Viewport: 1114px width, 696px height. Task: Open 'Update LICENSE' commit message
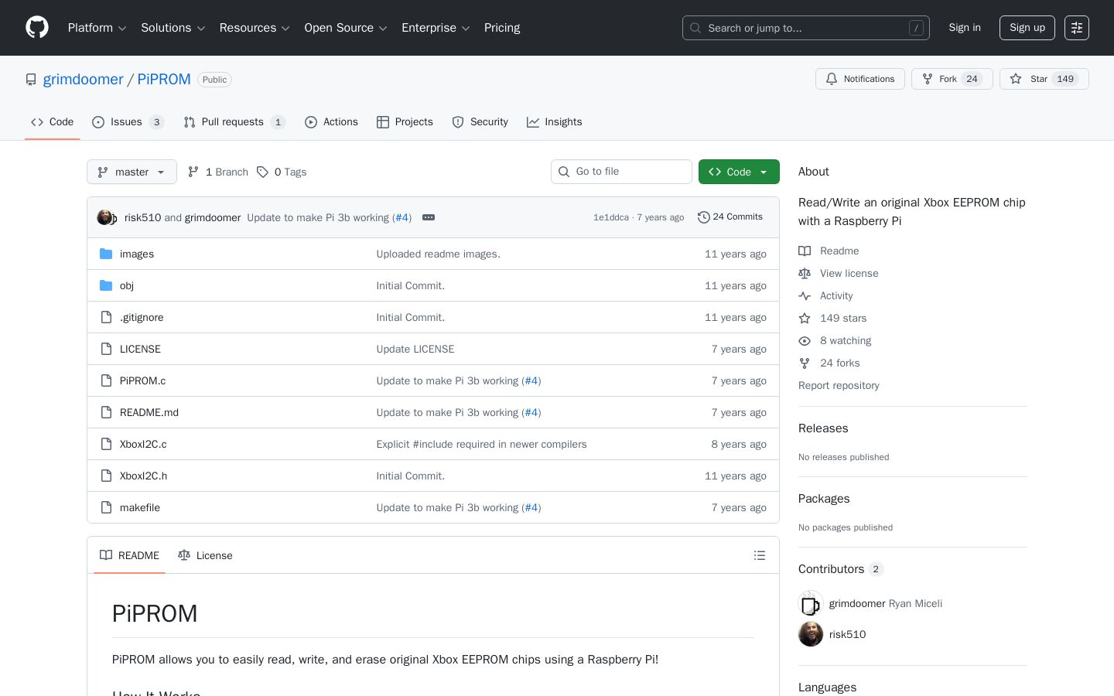coord(415,349)
